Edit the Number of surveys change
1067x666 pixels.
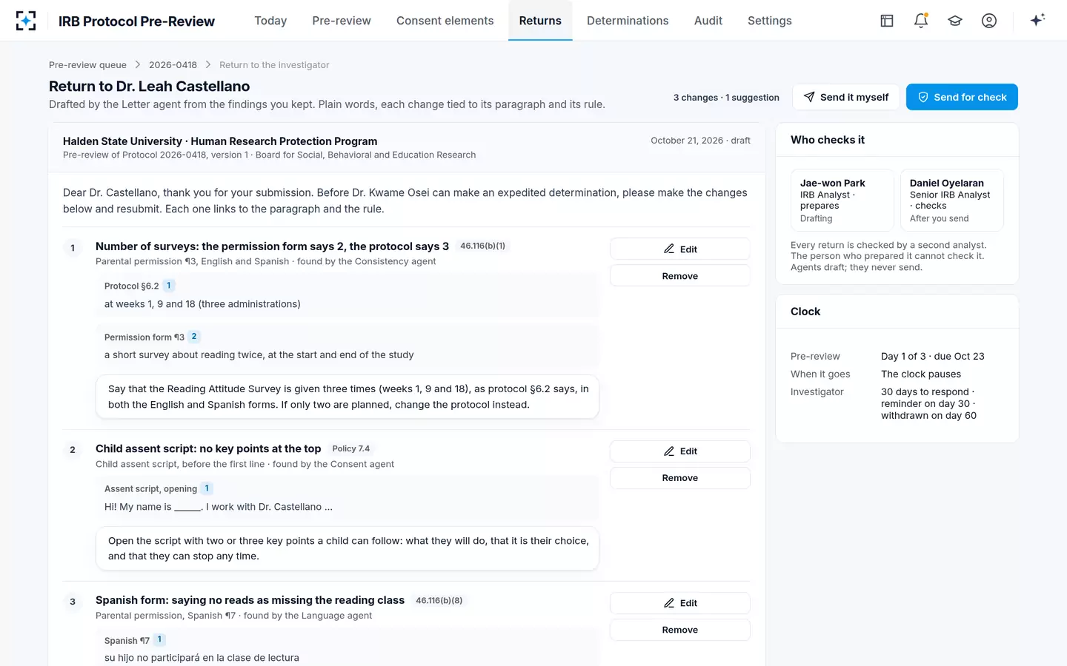(x=680, y=249)
